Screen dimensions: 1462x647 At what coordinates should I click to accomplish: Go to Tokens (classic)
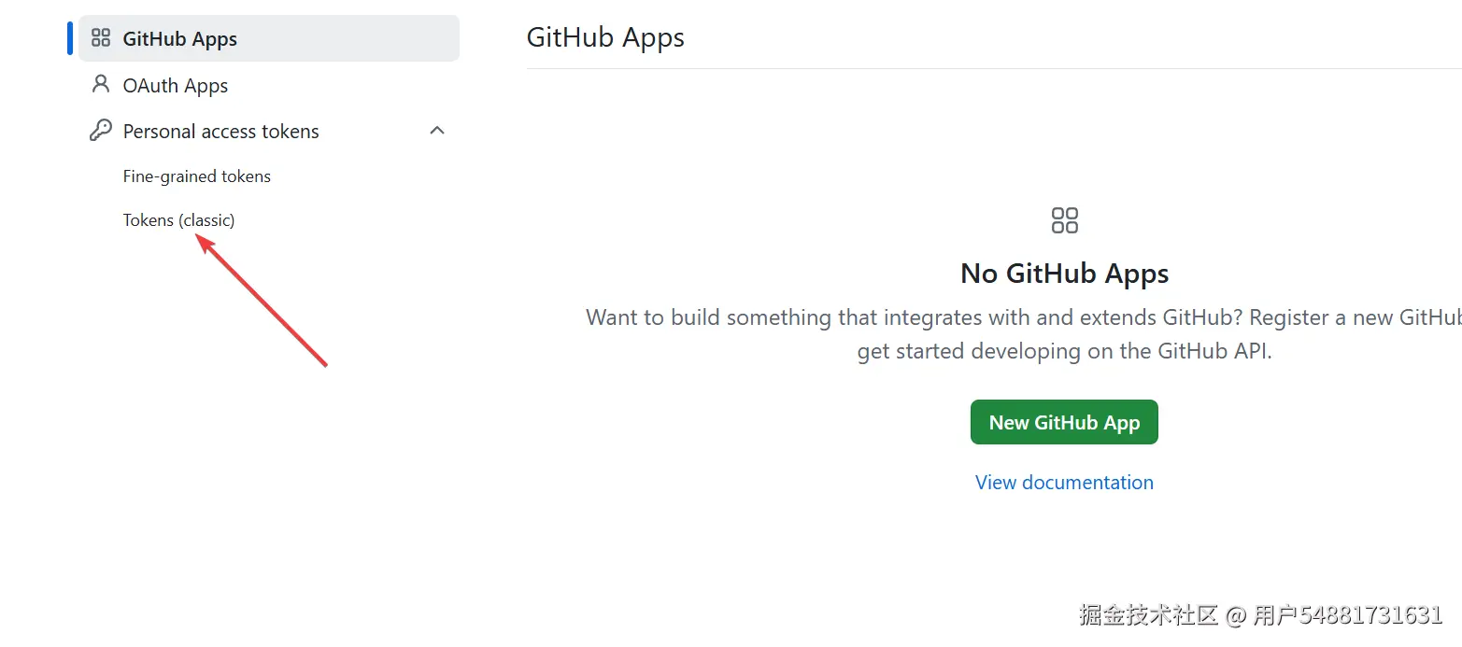[179, 220]
